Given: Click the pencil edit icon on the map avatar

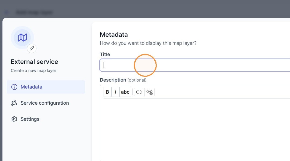Looking at the screenshot, I should [x=32, y=48].
